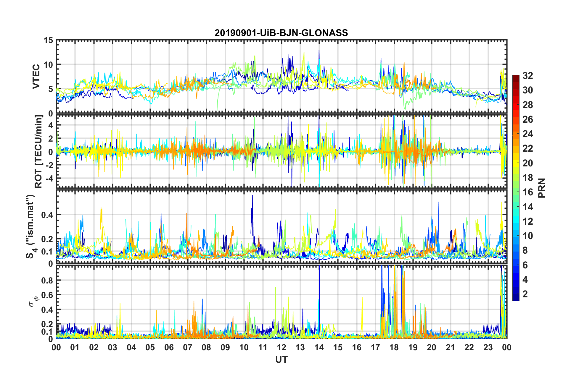
Task: Click the colorbar tick label 10
Action: point(528,236)
